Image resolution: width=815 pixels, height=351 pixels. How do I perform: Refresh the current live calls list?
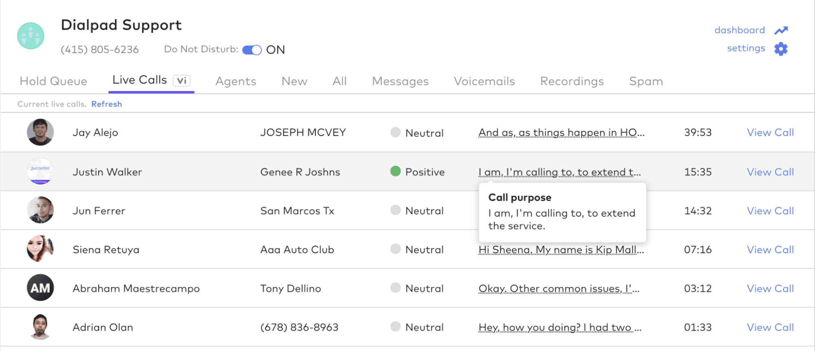106,104
